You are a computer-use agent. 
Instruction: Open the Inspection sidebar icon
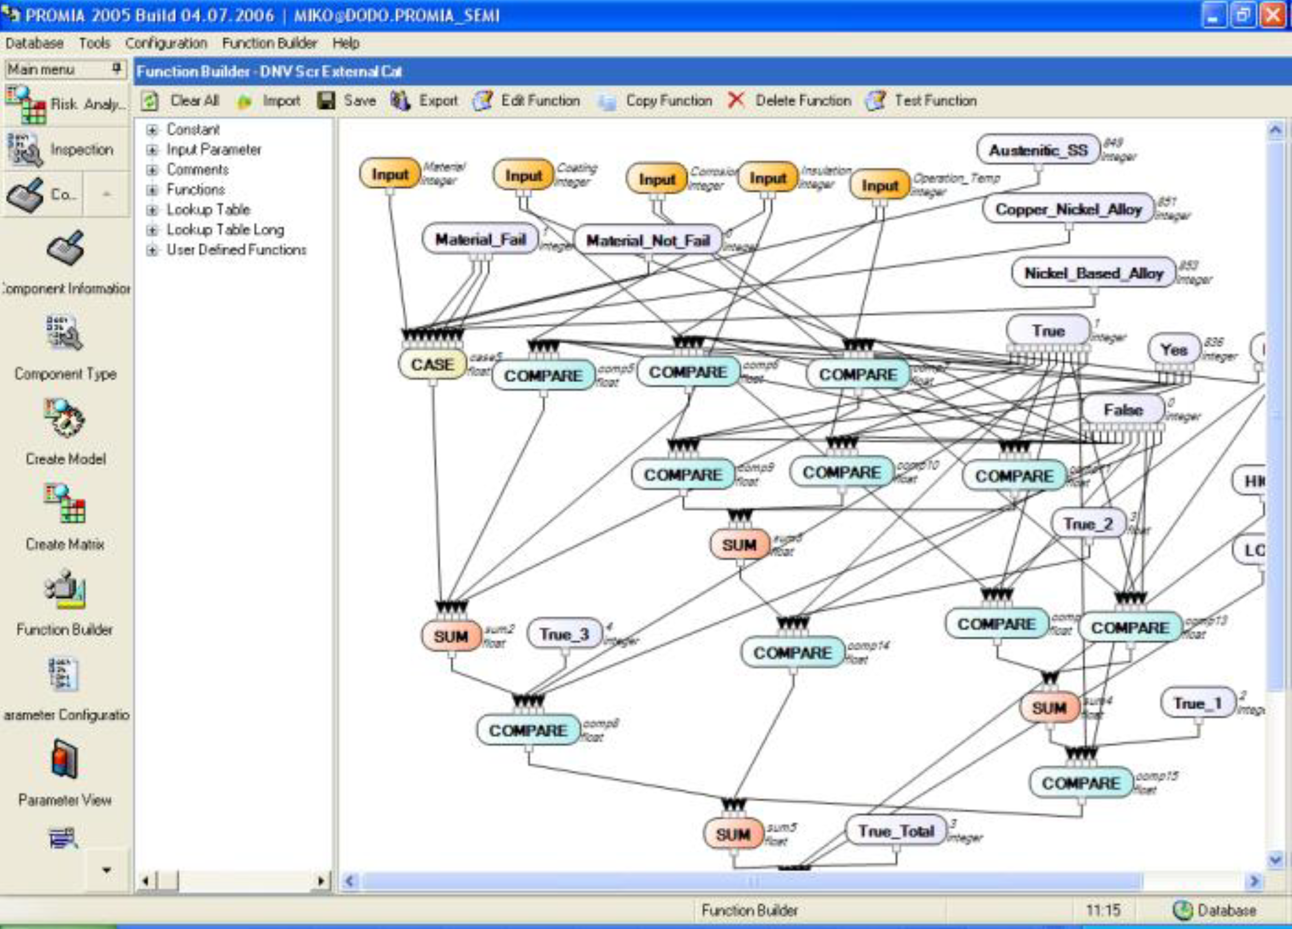coord(25,150)
